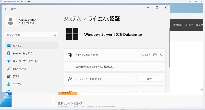Open Bluetooth とデバイス settings
Viewport: 205px width, 110px height.
[x=32, y=53]
